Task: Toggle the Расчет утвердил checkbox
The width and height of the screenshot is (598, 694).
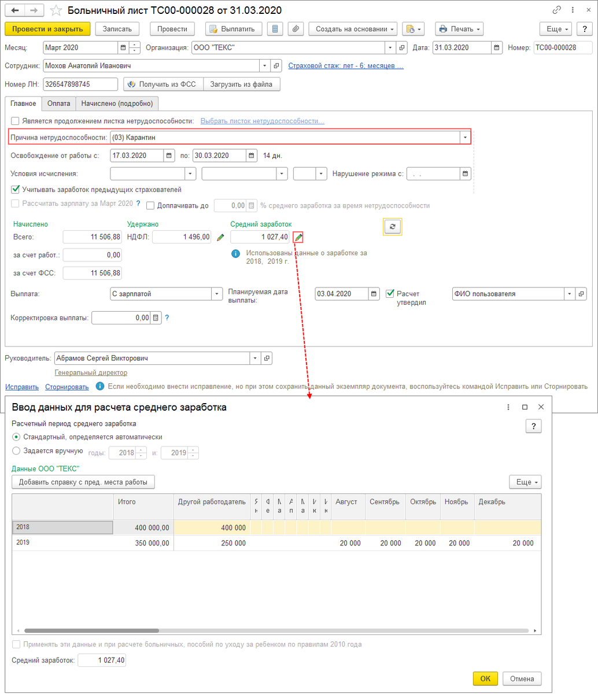Action: click(x=390, y=293)
